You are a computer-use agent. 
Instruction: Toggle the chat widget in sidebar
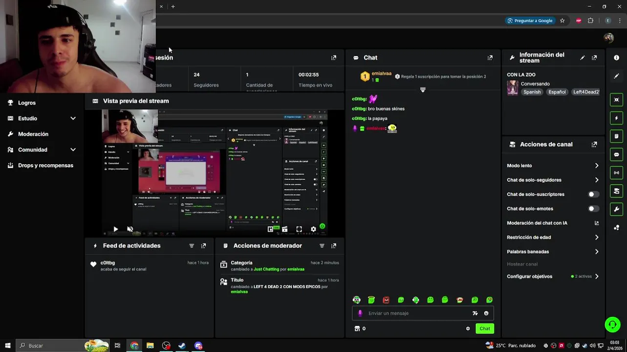616,154
